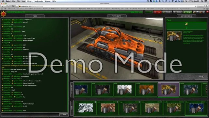This screenshot has width=209, height=118.
Task: Open the help question mark icon
Action: [x=203, y=12]
